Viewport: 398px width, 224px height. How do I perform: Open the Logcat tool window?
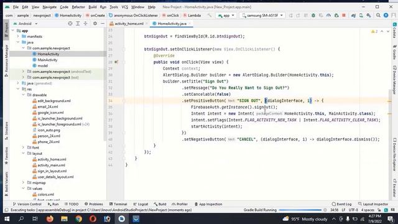(x=141, y=204)
